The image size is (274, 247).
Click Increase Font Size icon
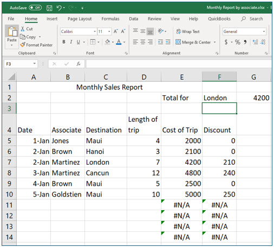(x=116, y=31)
